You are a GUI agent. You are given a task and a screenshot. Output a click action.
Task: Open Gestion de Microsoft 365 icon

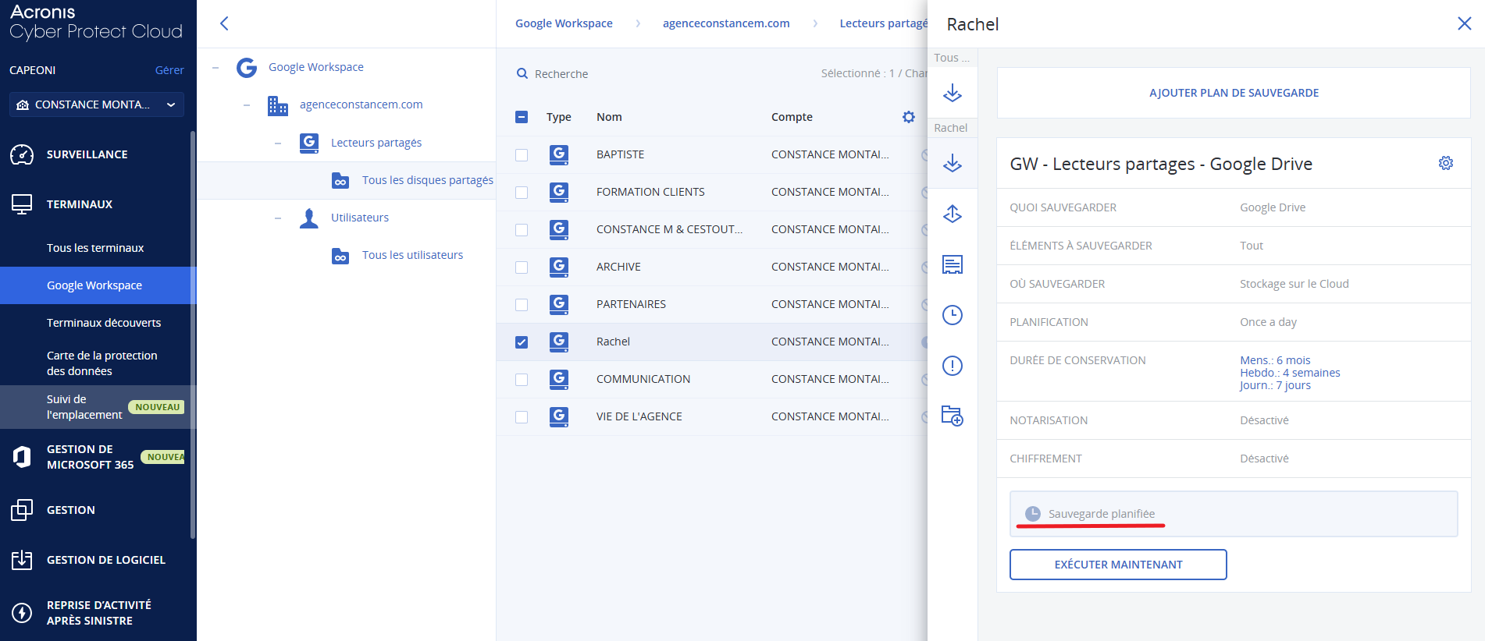(x=22, y=457)
